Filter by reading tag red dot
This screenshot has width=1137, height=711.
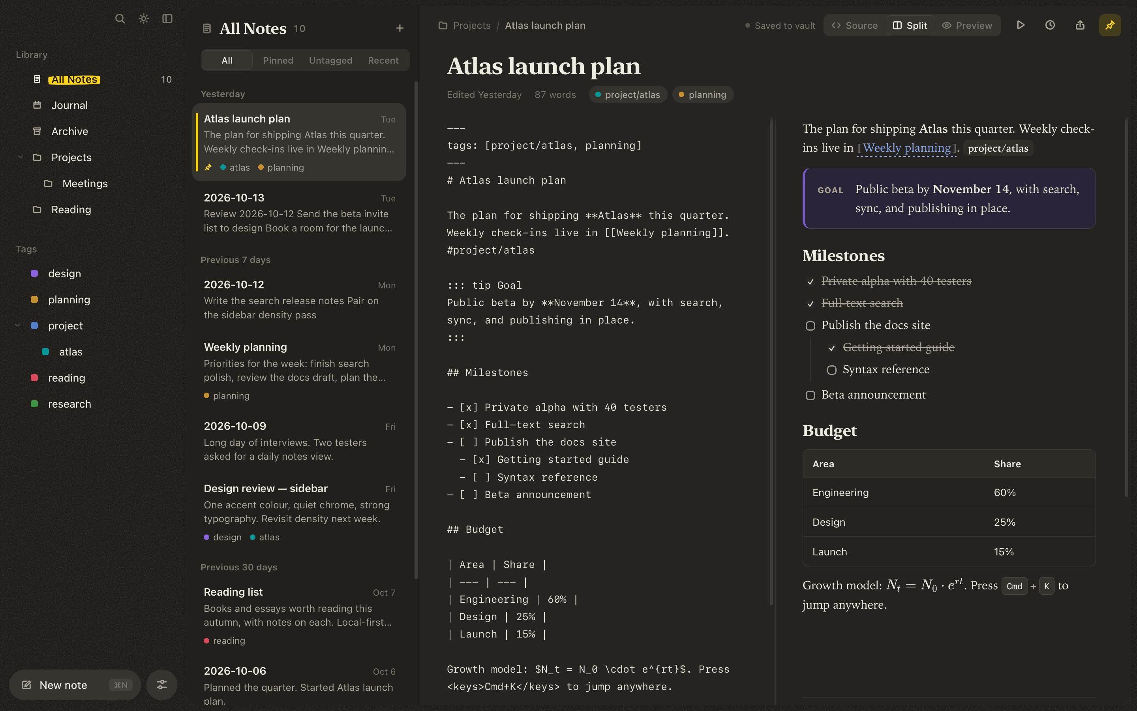pyautogui.click(x=34, y=378)
